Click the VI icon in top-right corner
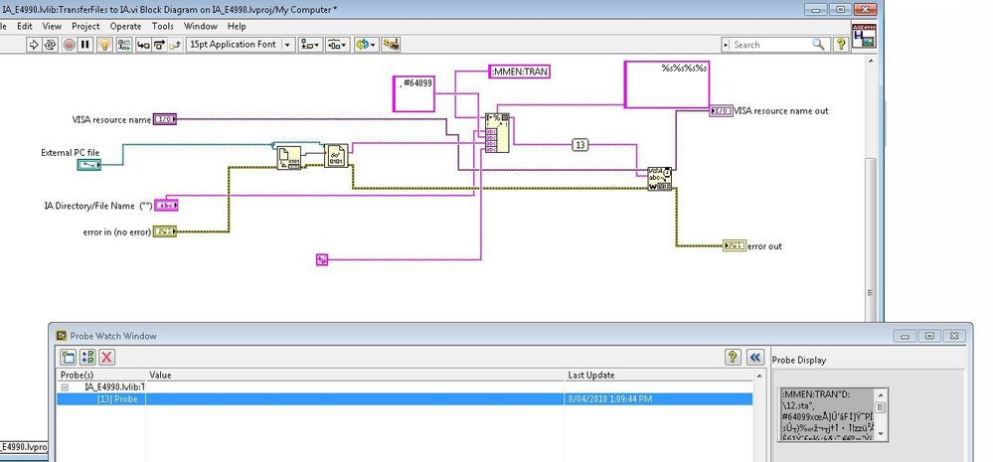Screen dimensions: 993x462 coord(864,36)
